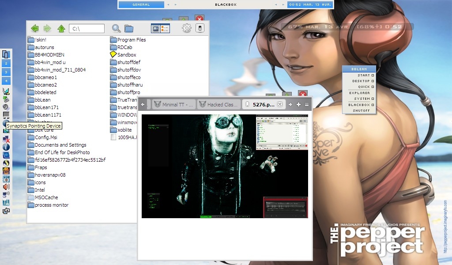Screen dimensions: 452x265
Task: Click the toolbar clock showing 00:52
Action: (310, 4)
